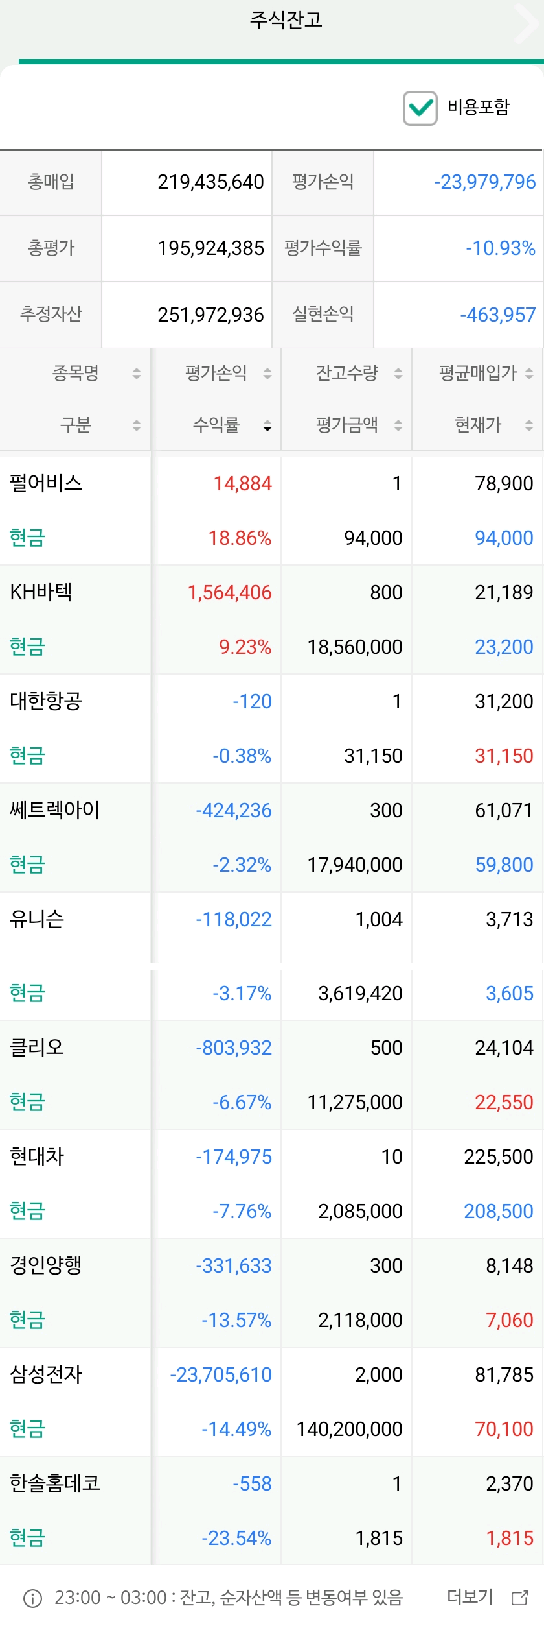Open the 펄어비스 holding row
Viewport: 544px width, 1630px height.
pos(272,510)
